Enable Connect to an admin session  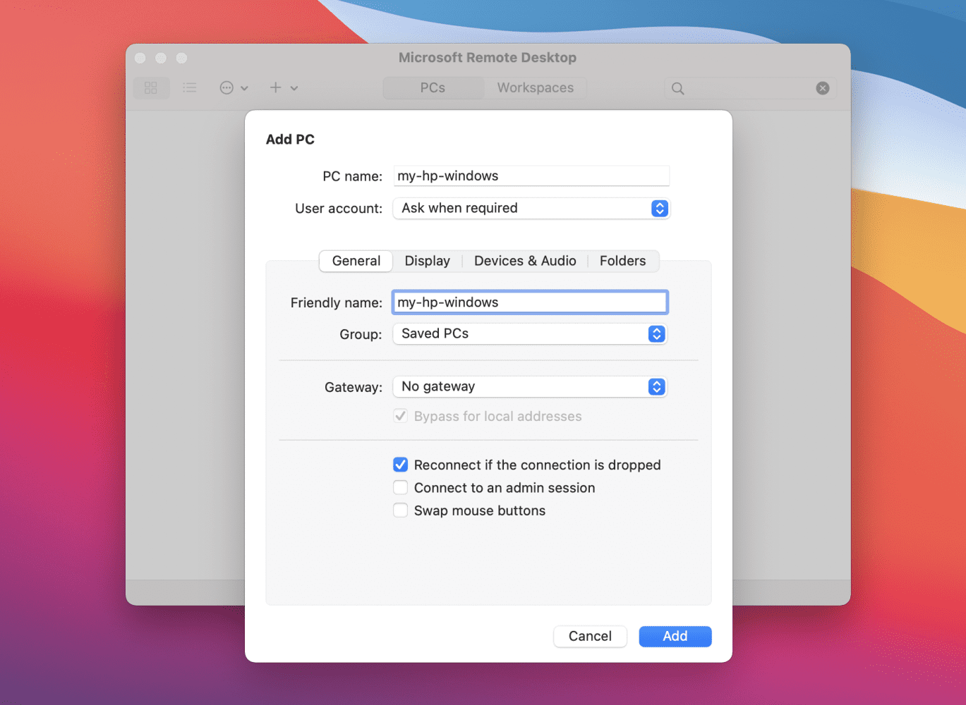point(401,487)
